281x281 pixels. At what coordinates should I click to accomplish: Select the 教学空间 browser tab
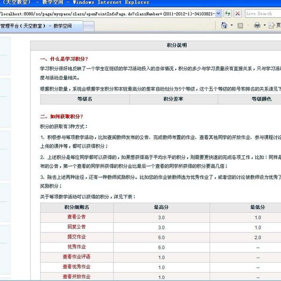tap(41, 26)
